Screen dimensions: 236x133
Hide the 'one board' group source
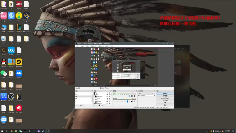tap(107, 97)
